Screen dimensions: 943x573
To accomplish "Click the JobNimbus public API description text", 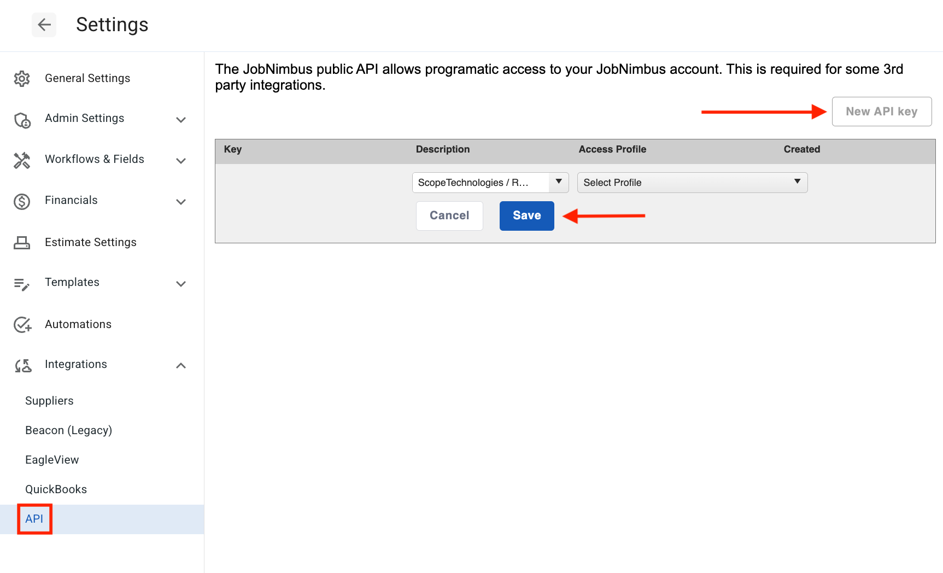I will point(559,77).
